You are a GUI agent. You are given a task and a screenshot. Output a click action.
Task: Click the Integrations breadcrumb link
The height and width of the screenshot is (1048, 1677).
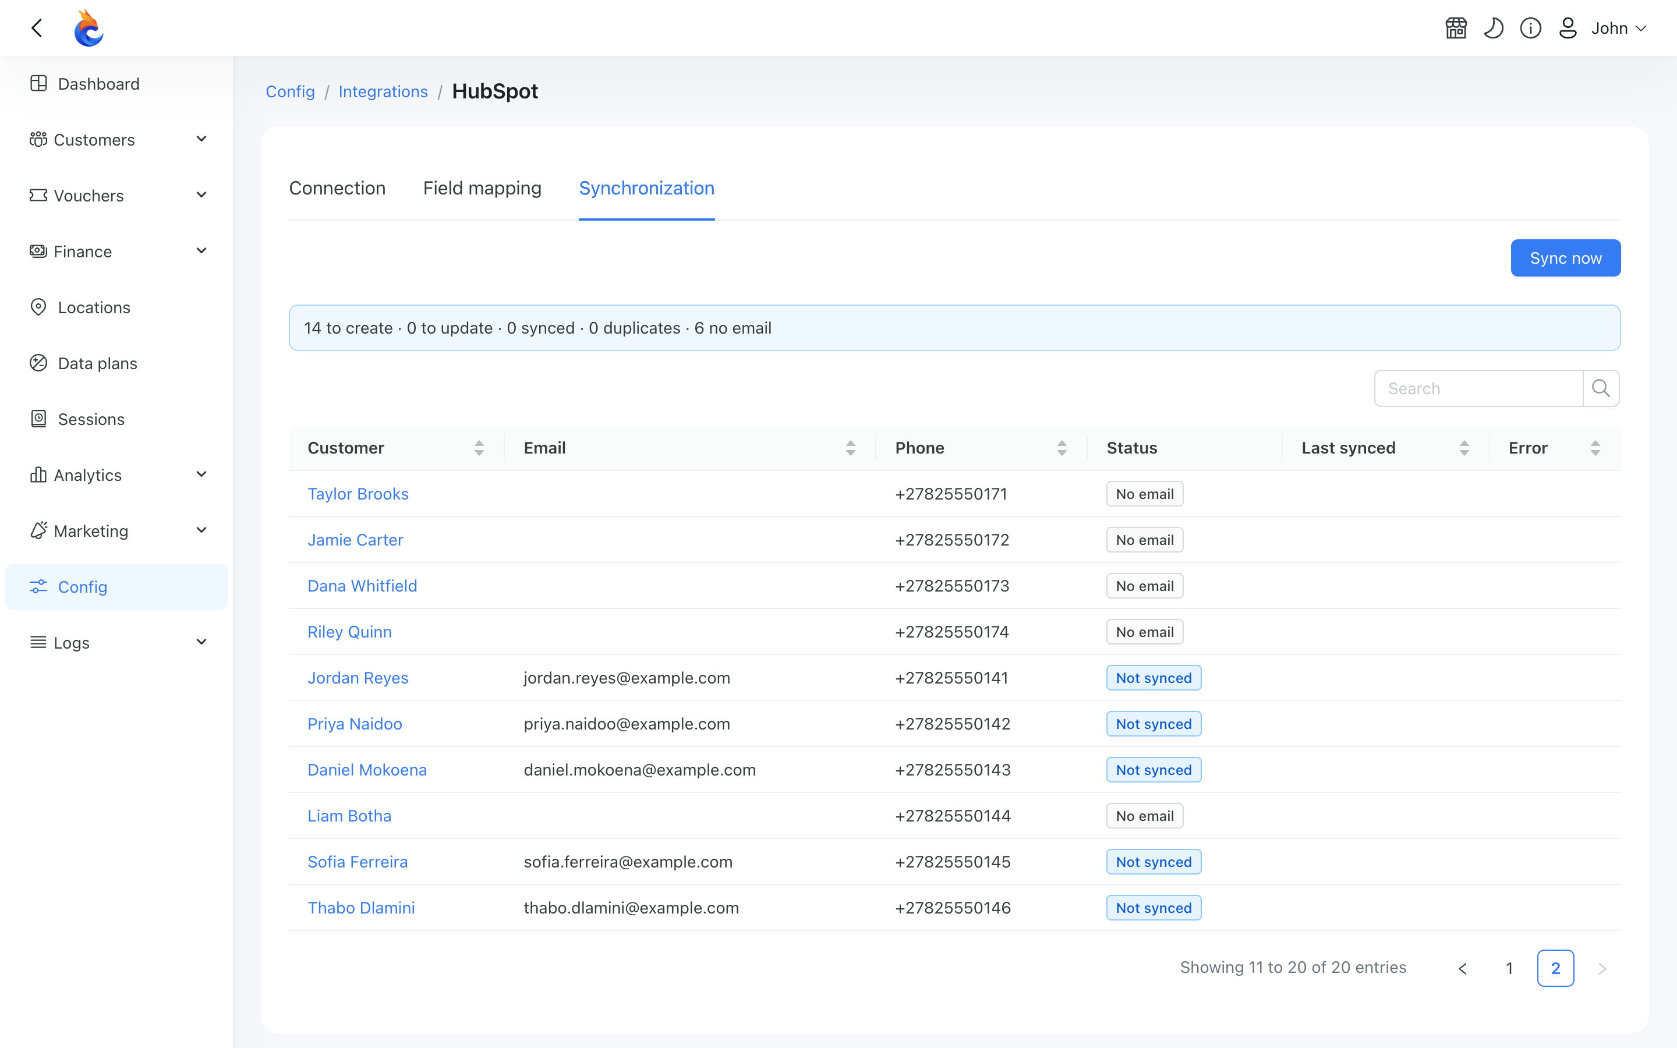click(383, 91)
